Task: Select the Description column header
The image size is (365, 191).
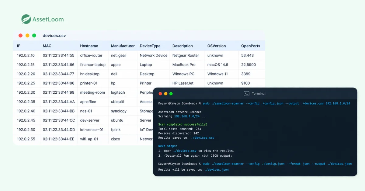Action: 182,46
